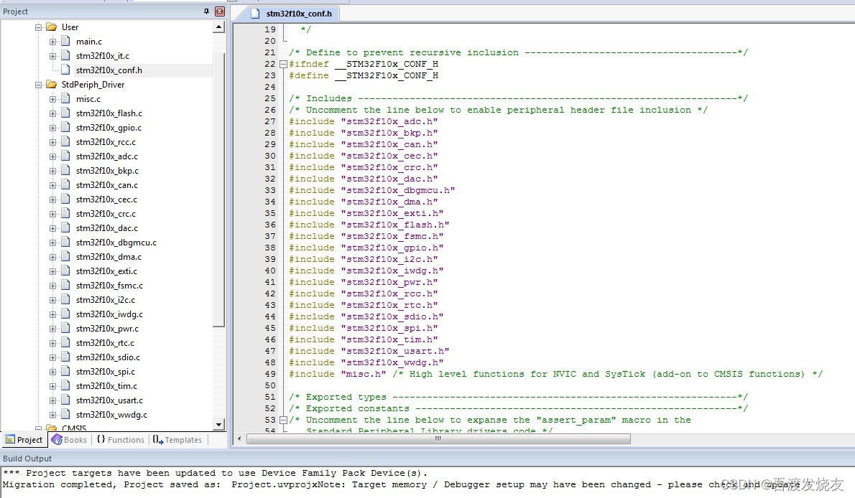This screenshot has width=855, height=498.
Task: Click the stm32f10x_crc.c file icon
Action: click(65, 213)
